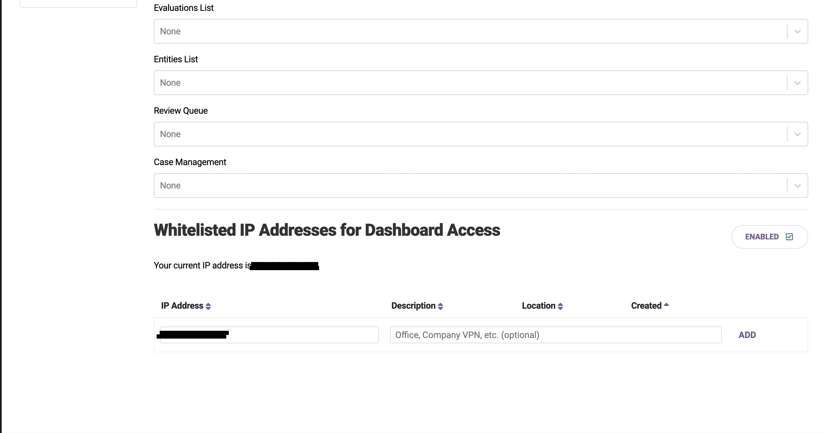Screen dimensions: 825x433
Task: Focus the IP address input field
Action: point(269,335)
